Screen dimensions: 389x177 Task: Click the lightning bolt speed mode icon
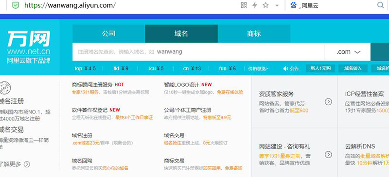(x=254, y=5)
